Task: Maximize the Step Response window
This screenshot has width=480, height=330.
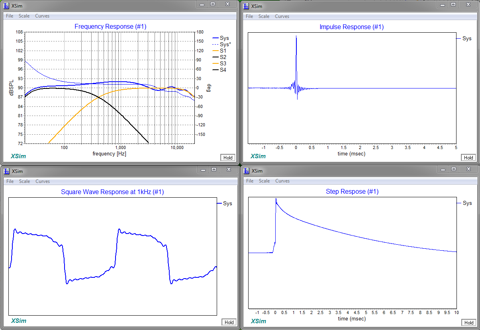Action: click(454, 169)
